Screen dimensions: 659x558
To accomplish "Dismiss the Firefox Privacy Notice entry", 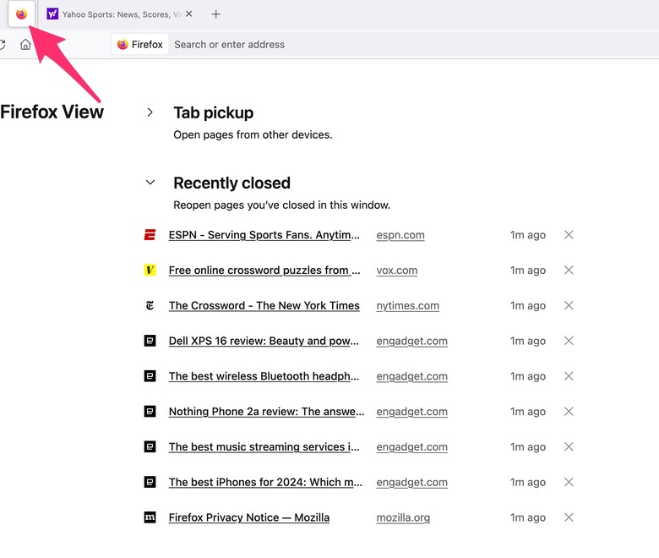I will coord(569,517).
